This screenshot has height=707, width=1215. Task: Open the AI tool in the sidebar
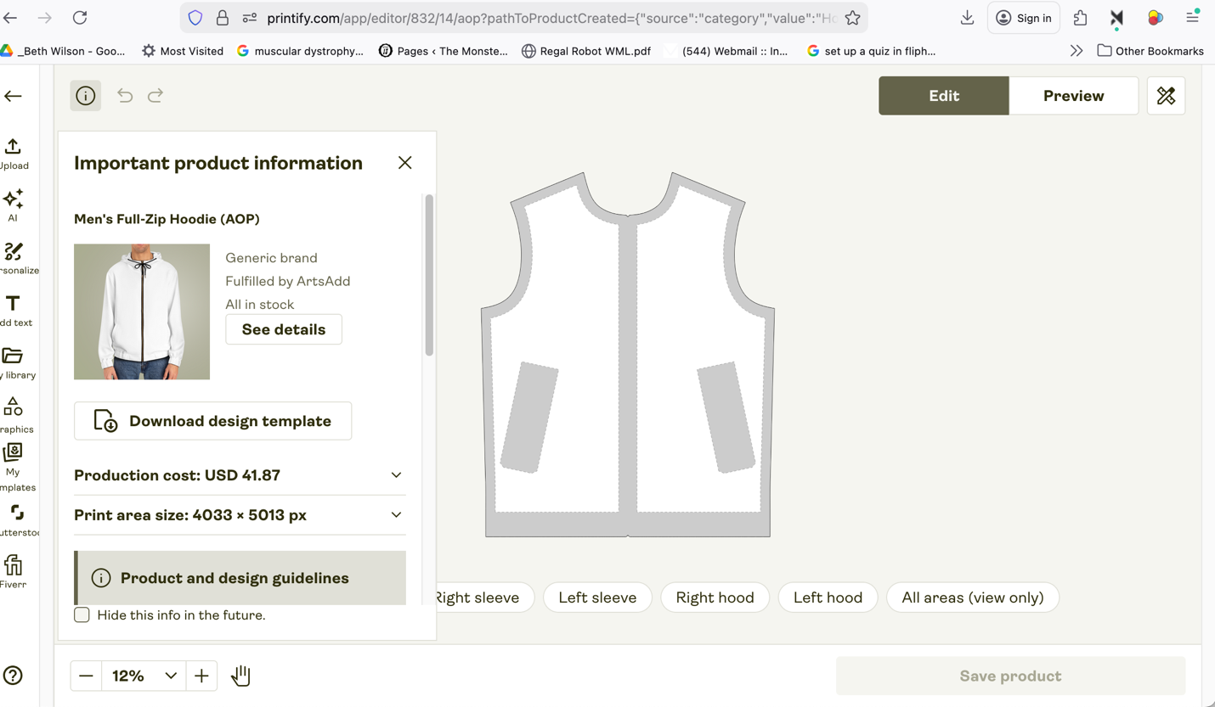coord(13,206)
